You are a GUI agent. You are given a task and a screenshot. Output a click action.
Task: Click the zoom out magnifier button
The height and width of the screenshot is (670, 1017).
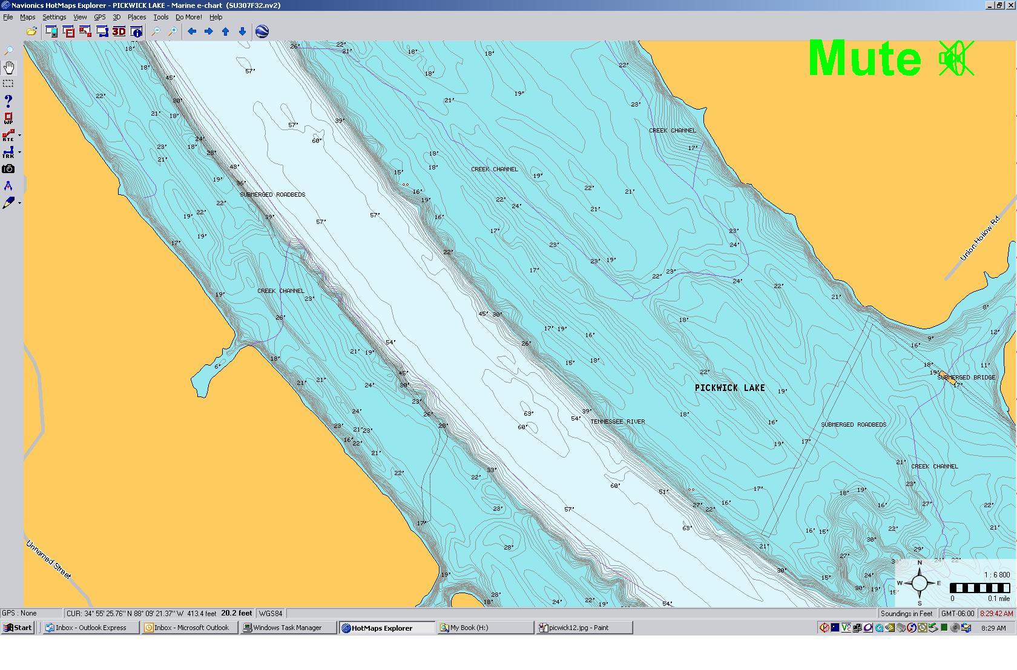[x=156, y=31]
